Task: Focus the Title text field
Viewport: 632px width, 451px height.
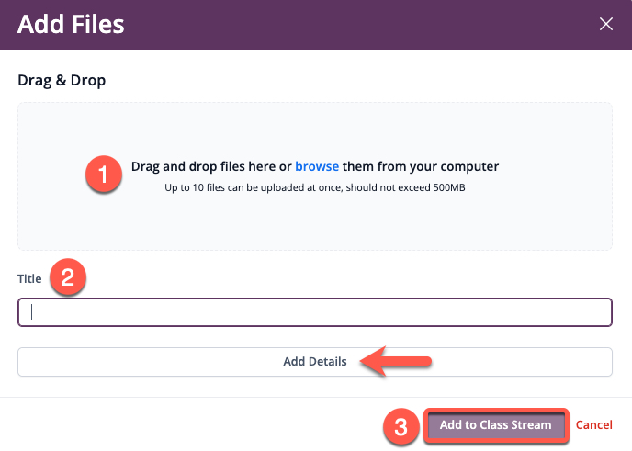Action: [x=315, y=312]
